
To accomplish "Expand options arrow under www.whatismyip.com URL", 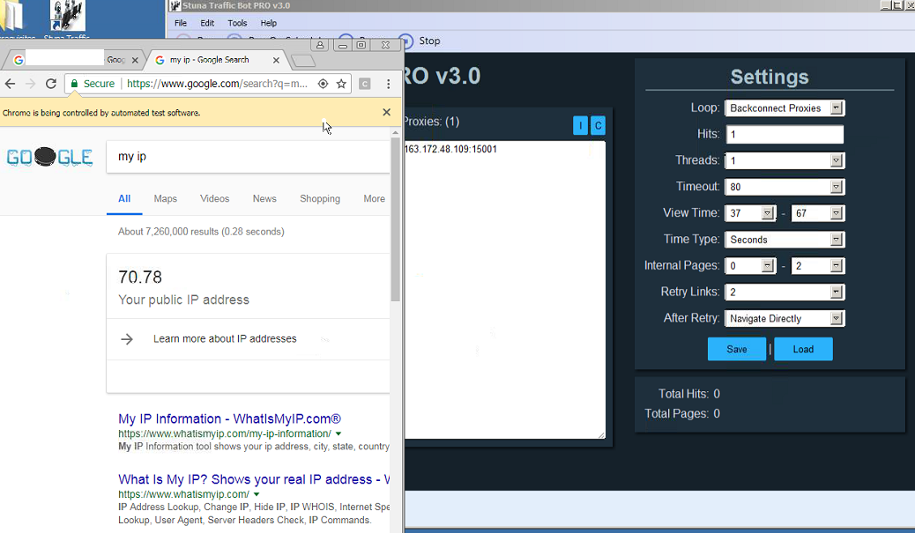I will [257, 494].
